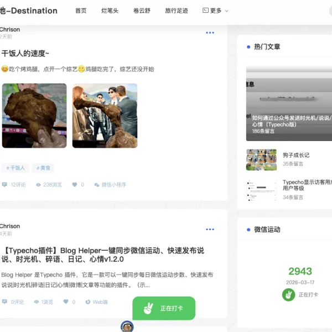Viewport: 332px width, 332px height.
Task: Click the step count 2943
Action: coord(300,272)
